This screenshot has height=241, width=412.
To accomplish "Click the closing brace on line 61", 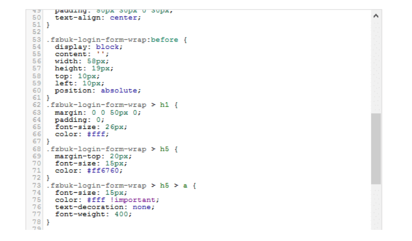I will pos(48,98).
